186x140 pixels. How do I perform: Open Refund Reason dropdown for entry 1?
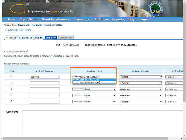coord(140,77)
